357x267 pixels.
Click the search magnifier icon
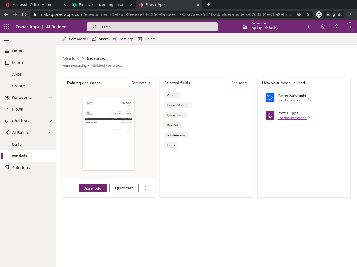[94, 27]
